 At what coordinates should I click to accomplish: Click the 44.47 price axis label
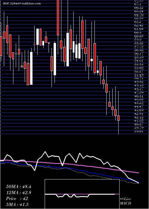tap(139, 107)
